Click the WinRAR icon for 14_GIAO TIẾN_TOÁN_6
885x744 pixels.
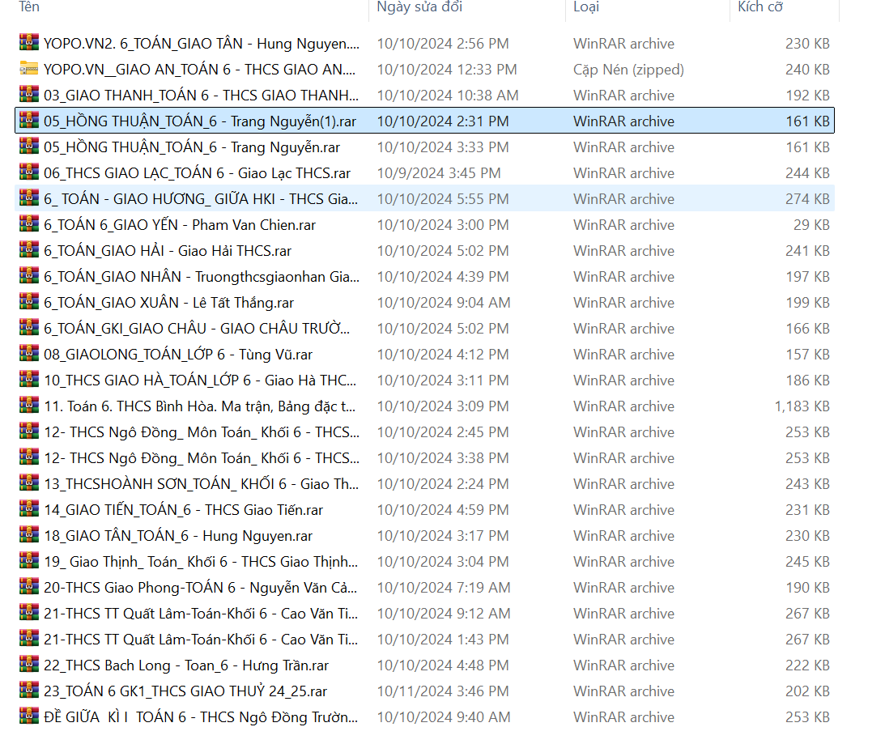tap(29, 510)
